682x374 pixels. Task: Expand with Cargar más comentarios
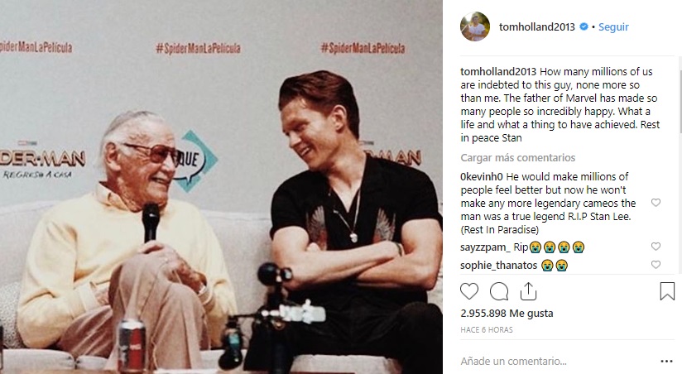coord(517,158)
